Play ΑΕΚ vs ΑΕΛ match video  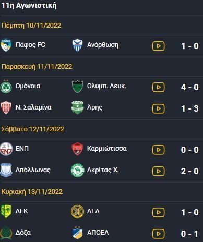click(x=158, y=212)
